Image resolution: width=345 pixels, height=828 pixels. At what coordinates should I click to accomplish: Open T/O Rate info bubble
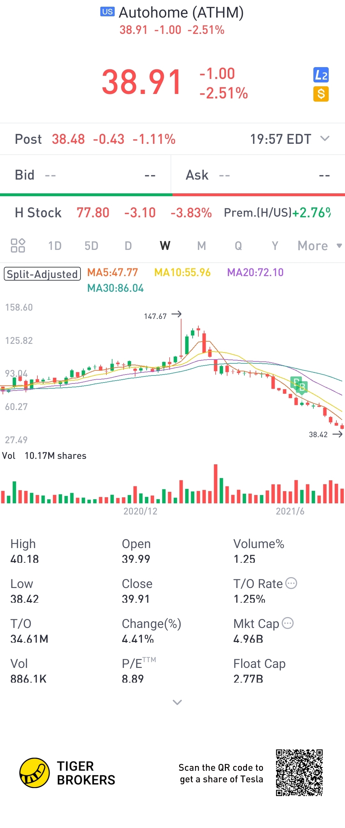(291, 583)
